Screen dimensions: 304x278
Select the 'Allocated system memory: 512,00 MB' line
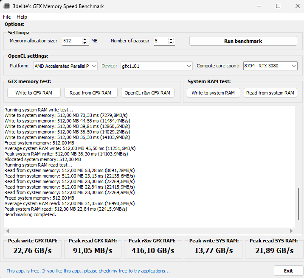point(42,159)
